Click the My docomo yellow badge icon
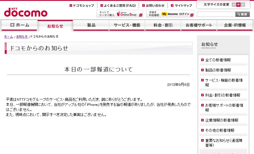 (x=164, y=14)
